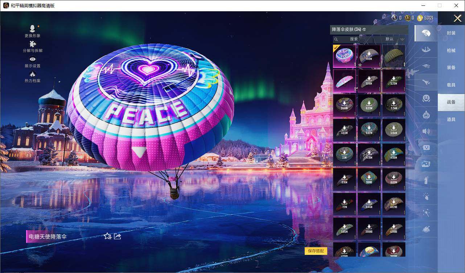This screenshot has height=273, width=465.
Task: Click the share icon beside parachute name
Action: click(117, 237)
